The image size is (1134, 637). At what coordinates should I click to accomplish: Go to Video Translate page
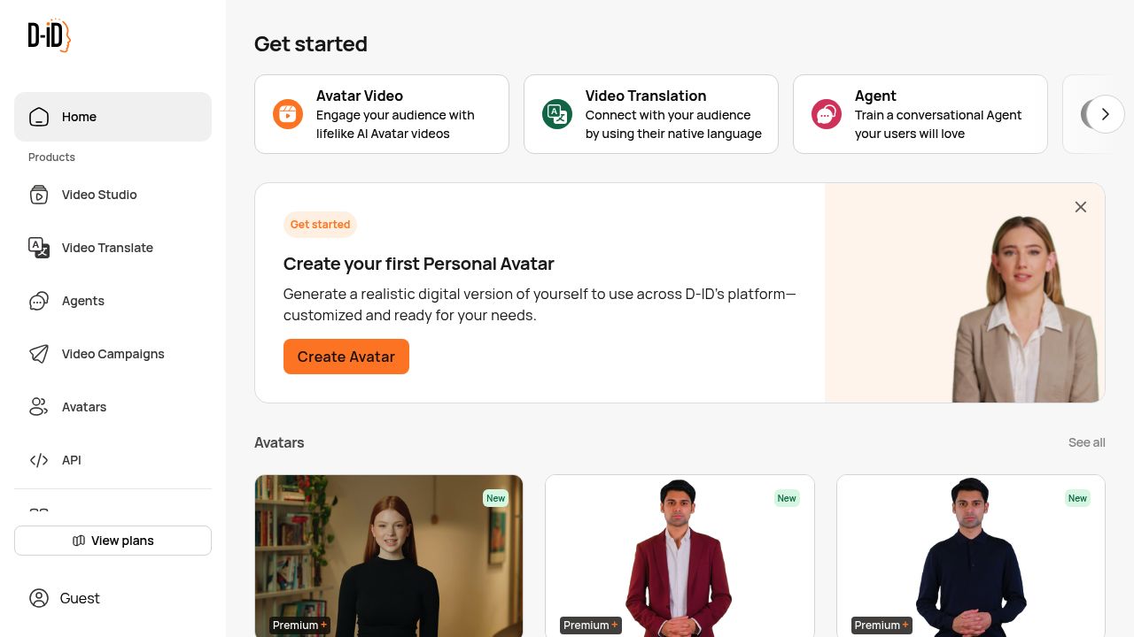(113, 248)
